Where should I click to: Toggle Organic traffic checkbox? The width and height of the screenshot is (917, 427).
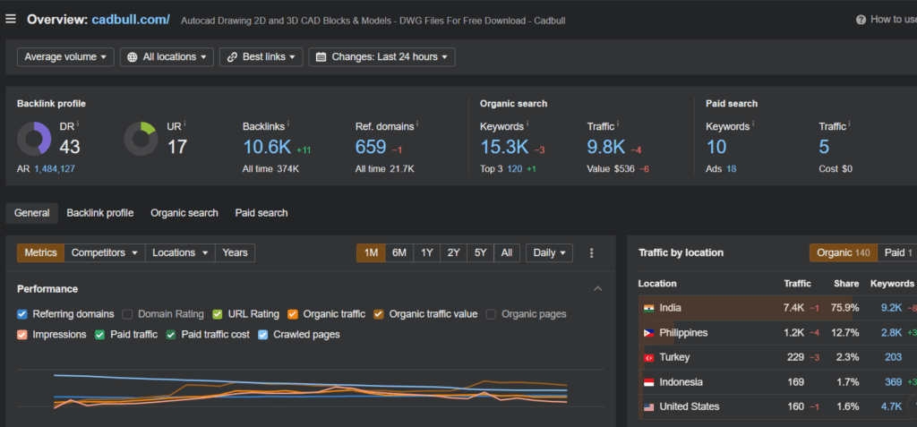click(x=293, y=314)
